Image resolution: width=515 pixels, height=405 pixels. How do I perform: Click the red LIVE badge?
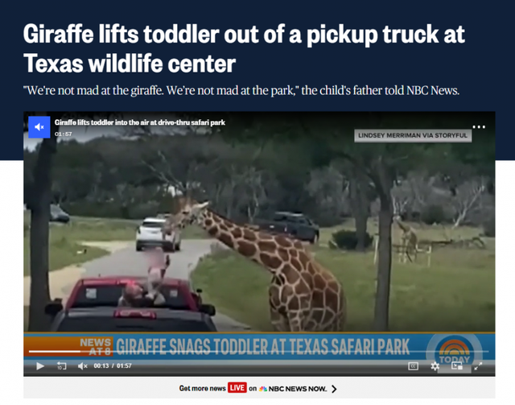[237, 388]
